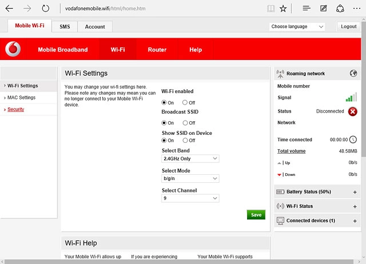Open the Router menu item

pos(157,50)
